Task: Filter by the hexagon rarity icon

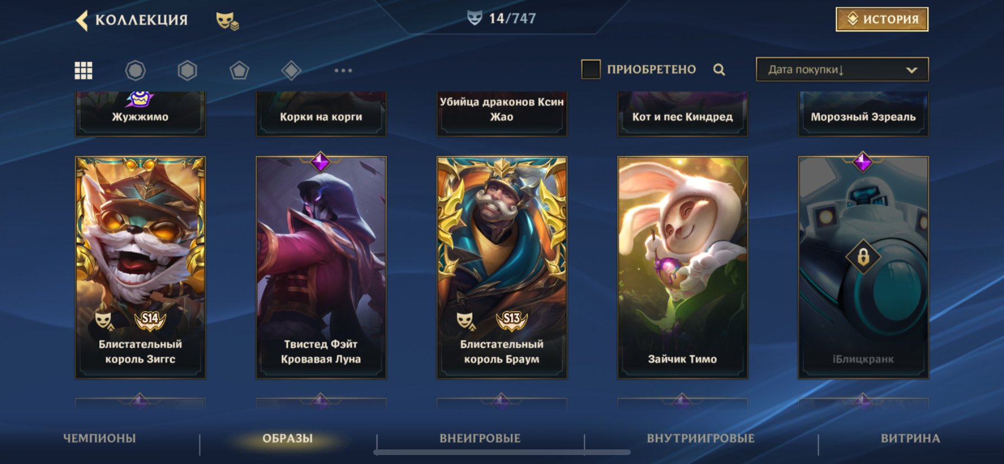Action: (x=187, y=70)
